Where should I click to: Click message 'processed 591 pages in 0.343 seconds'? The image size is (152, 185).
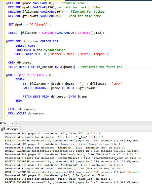tap(72, 141)
